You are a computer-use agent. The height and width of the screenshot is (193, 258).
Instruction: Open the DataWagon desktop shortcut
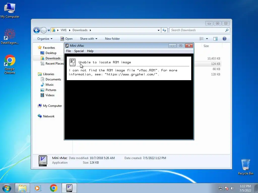(x=10, y=36)
